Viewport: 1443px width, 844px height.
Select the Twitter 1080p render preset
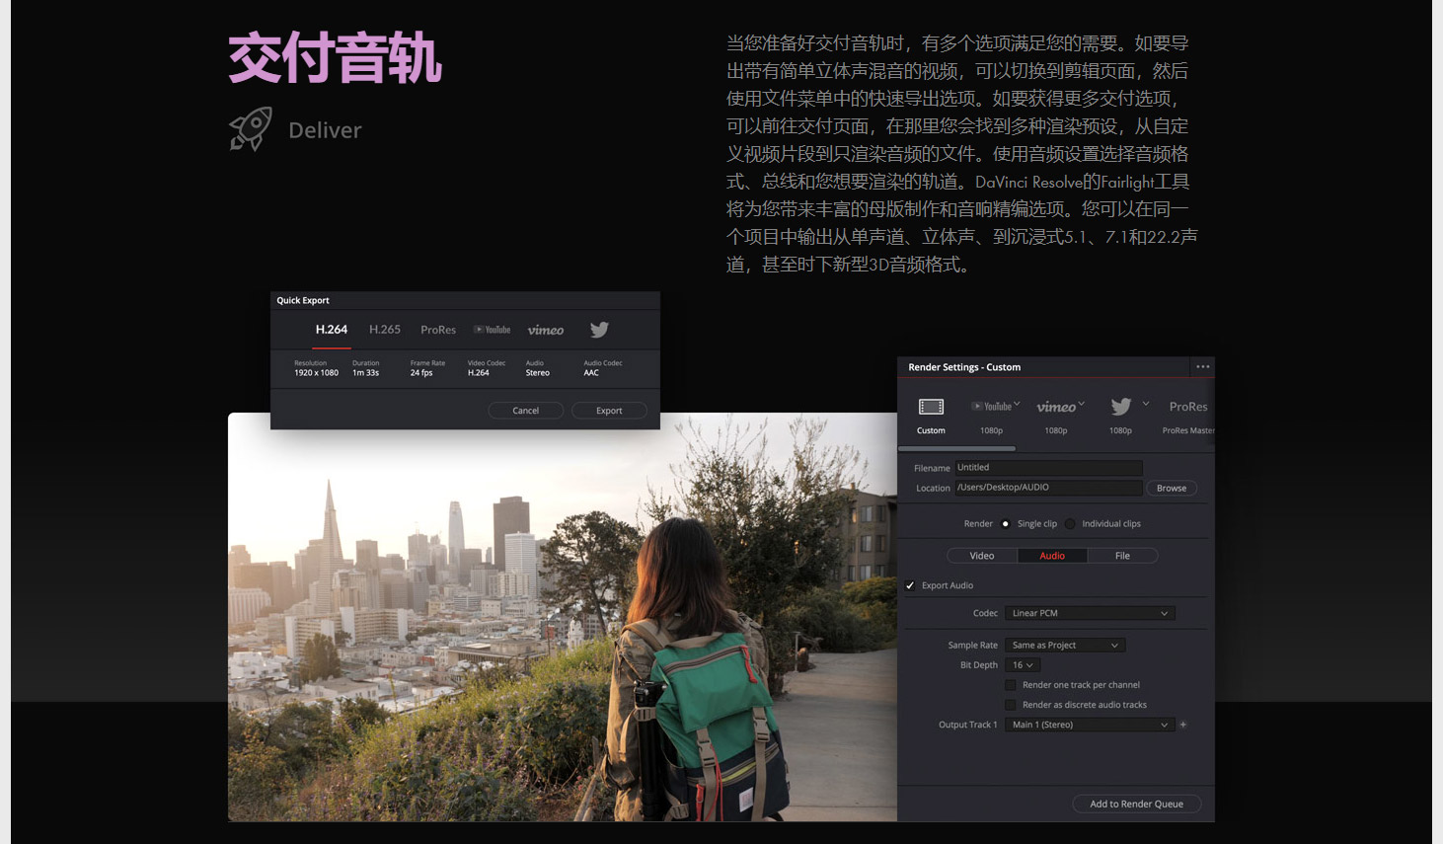[x=1121, y=407]
